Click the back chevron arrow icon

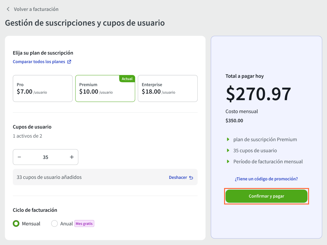(8, 9)
